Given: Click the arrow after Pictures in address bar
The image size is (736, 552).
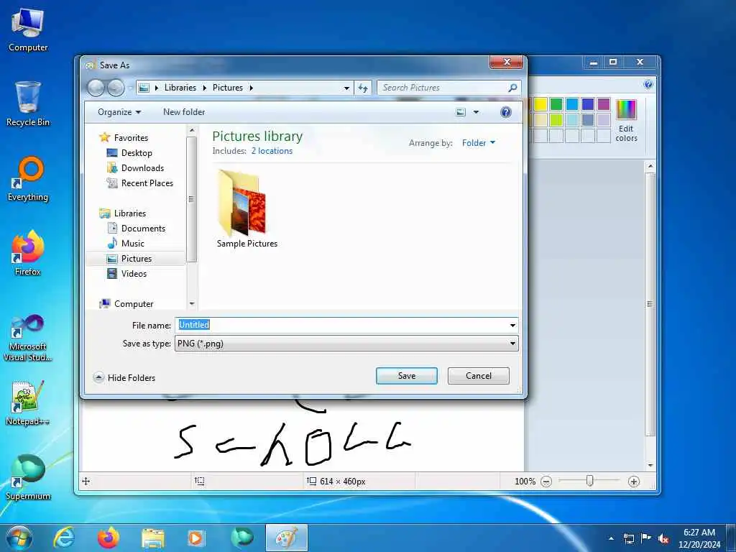Looking at the screenshot, I should [252, 88].
